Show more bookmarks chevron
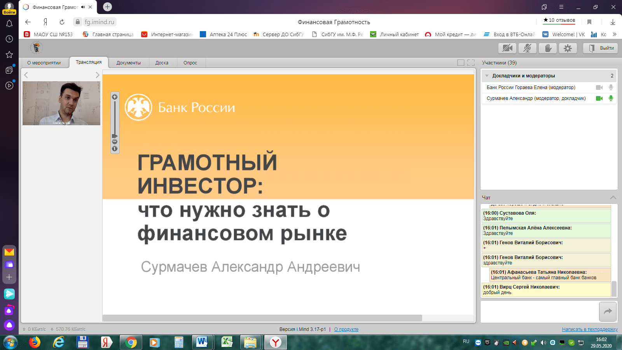This screenshot has height=350, width=622. tap(615, 34)
